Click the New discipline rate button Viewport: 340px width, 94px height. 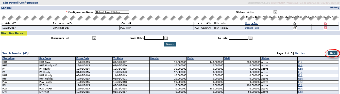click(333, 53)
